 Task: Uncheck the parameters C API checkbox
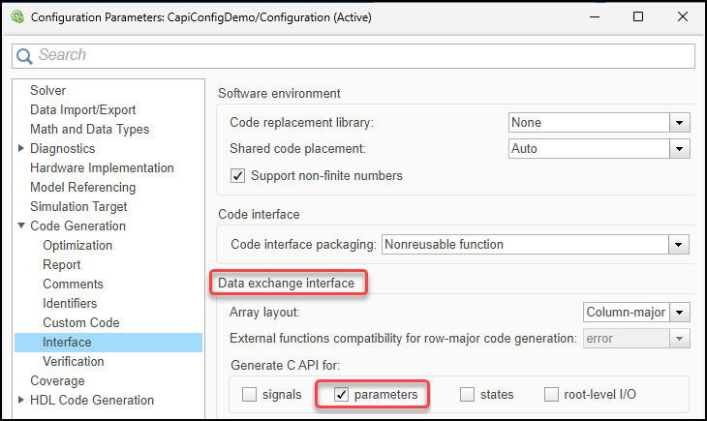(x=341, y=395)
